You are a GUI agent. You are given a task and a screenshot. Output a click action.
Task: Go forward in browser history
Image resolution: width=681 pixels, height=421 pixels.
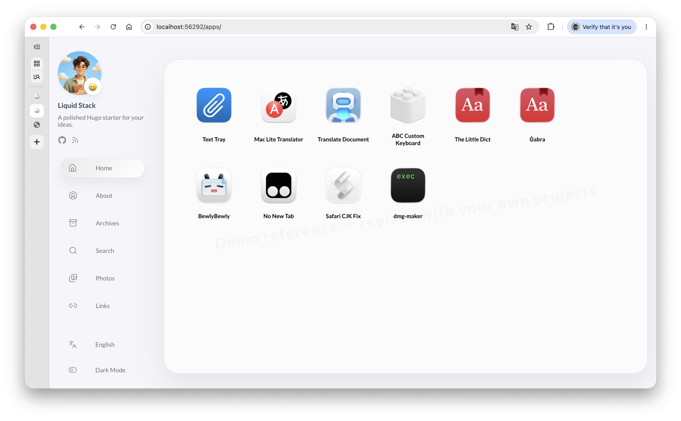(x=97, y=27)
